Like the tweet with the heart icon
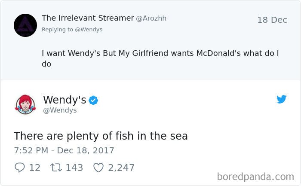The image size is (301, 186). tap(98, 168)
